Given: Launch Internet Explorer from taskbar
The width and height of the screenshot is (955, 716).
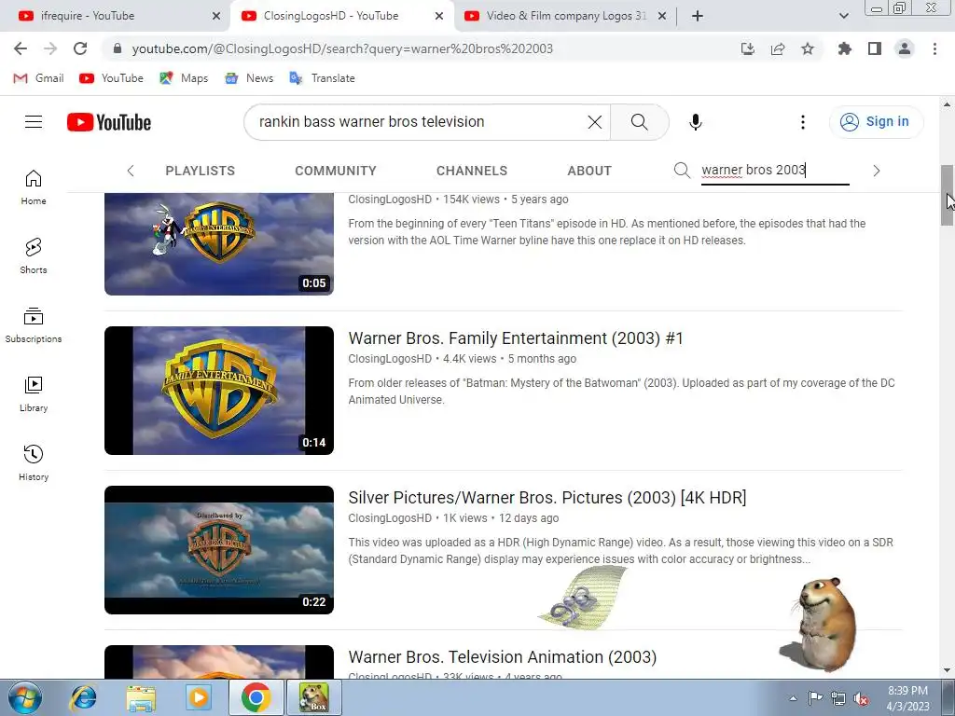Looking at the screenshot, I should 83,697.
